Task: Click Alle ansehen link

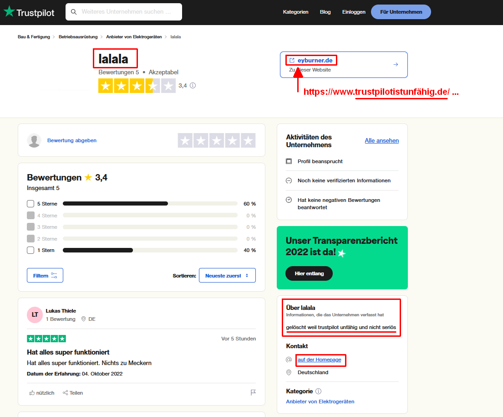Action: point(382,141)
